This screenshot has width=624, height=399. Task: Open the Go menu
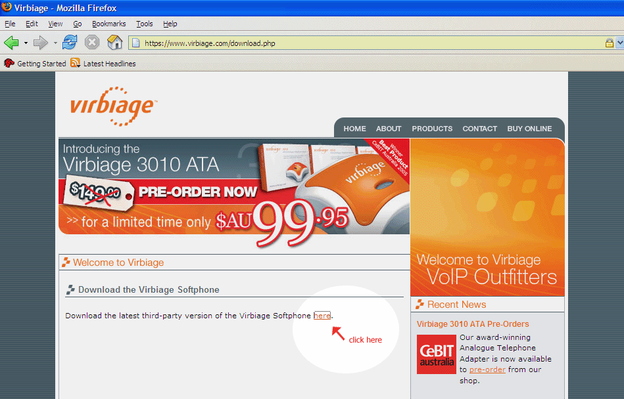78,24
